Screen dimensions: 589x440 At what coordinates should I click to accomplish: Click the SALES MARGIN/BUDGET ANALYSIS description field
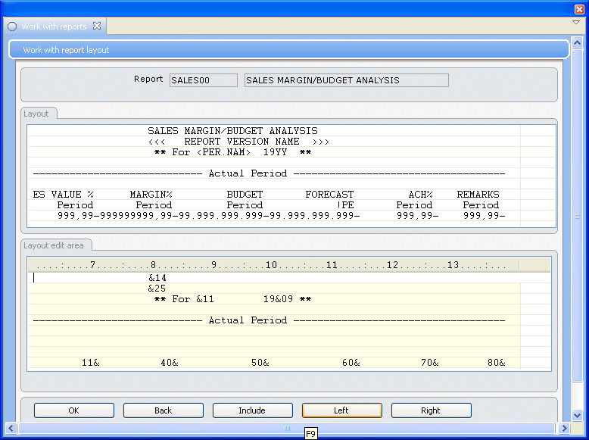pyautogui.click(x=346, y=80)
